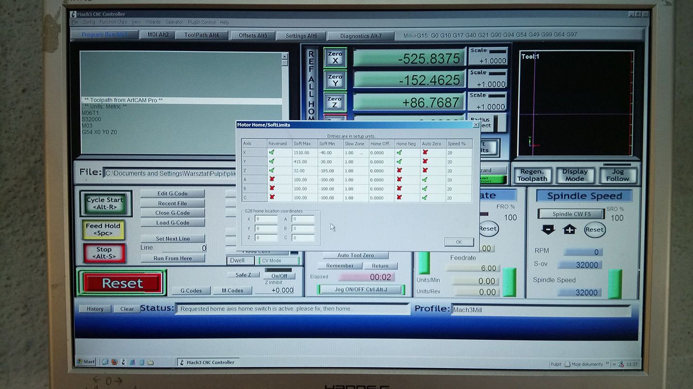Switch to Settings Alt6 screen tab
This screenshot has height=389, width=693.
point(301,36)
